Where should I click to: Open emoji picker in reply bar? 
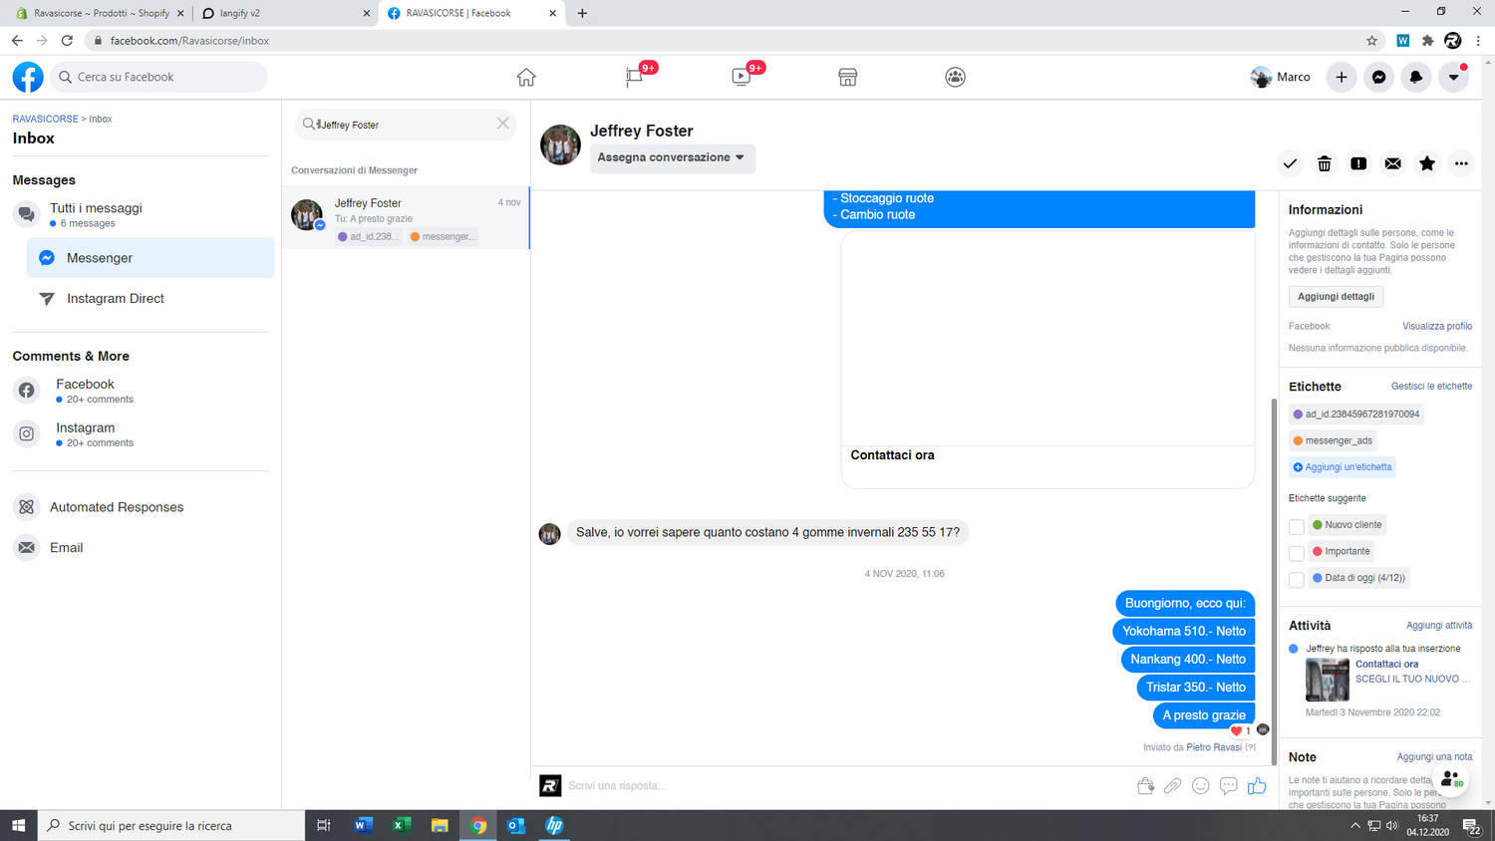tap(1201, 786)
